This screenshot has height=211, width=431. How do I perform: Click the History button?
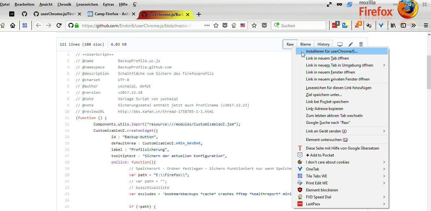(x=323, y=44)
